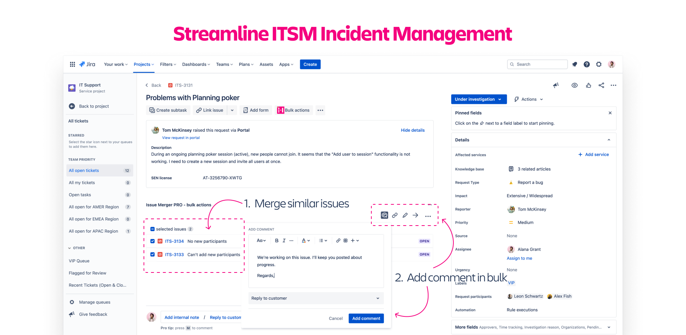Image resolution: width=686 pixels, height=335 pixels.
Task: Toggle bold formatting in comment editor
Action: 277,240
